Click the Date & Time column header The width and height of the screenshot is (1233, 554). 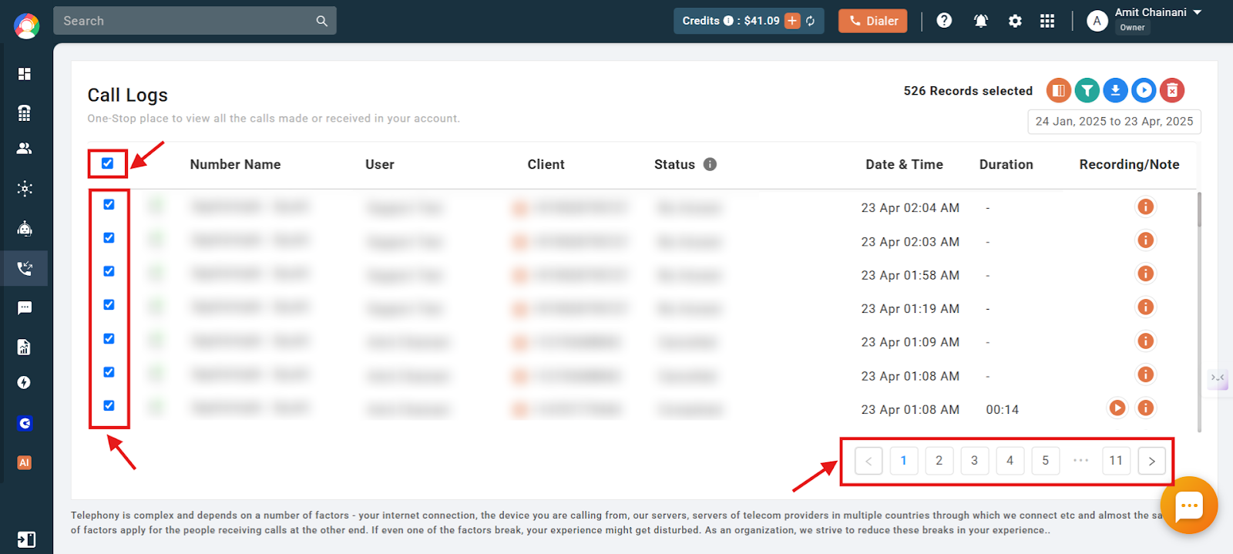(904, 164)
